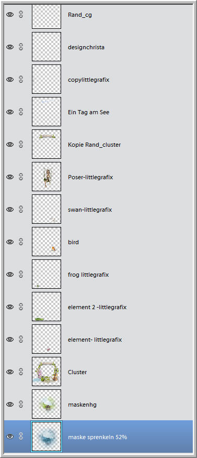Screen dimensions: 197x458
Task: Click the Poser-littlegrafix layer thumbnail
Action: (47, 177)
